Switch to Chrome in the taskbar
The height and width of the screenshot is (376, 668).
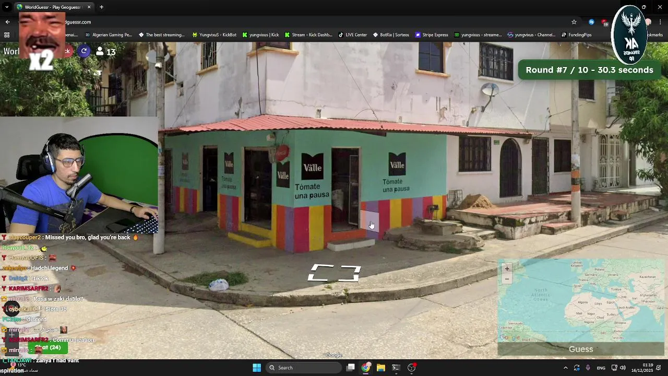point(366,368)
